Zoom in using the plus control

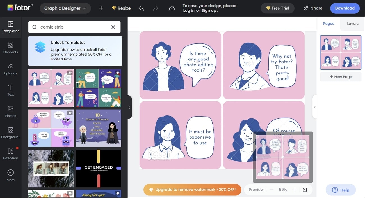pyautogui.click(x=295, y=190)
